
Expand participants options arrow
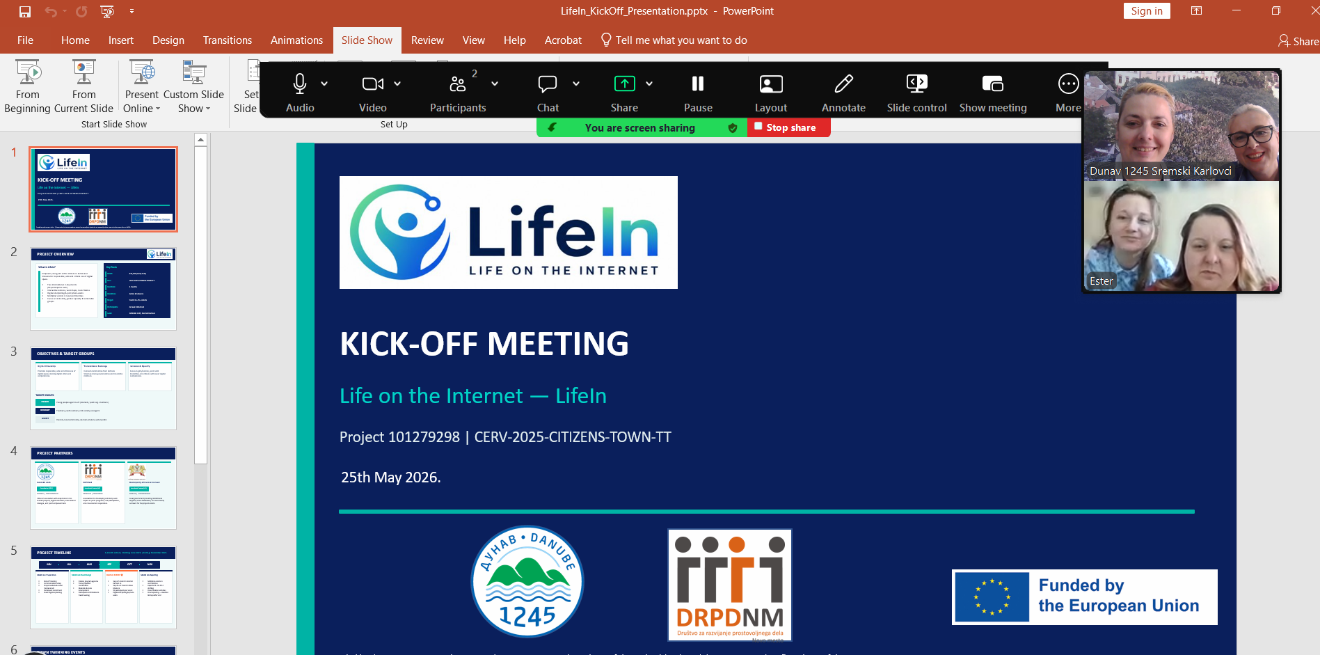coord(495,84)
